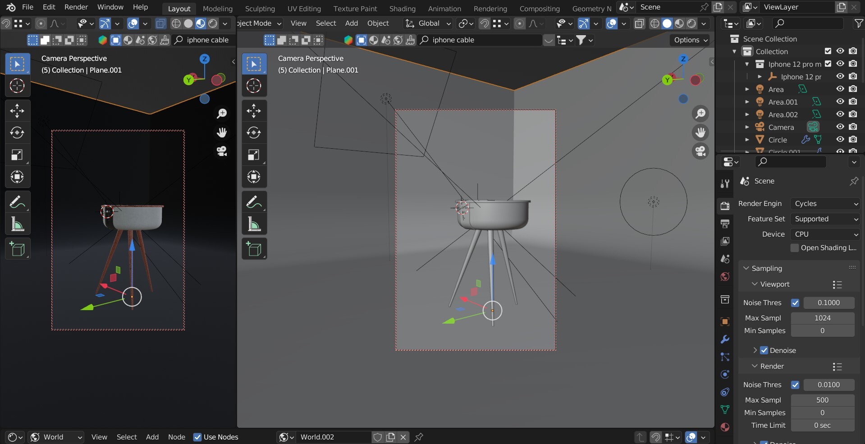Click the Options button in viewport header
The width and height of the screenshot is (865, 444).
click(x=690, y=40)
